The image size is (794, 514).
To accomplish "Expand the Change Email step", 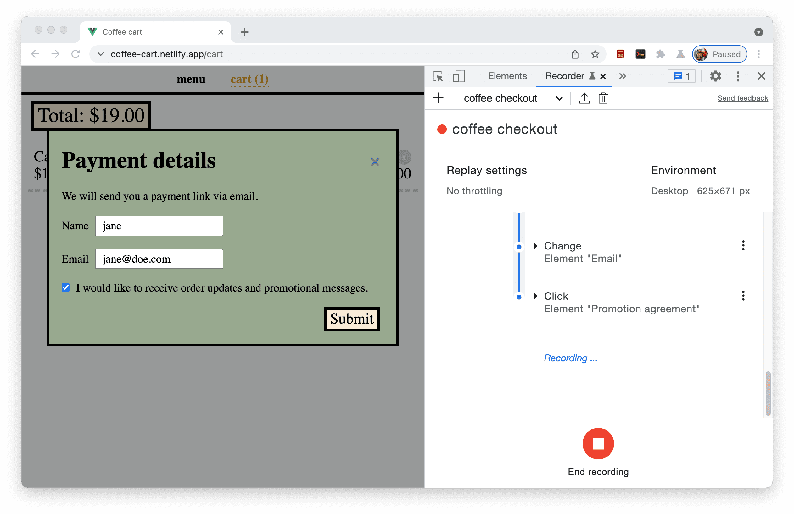I will coord(535,246).
